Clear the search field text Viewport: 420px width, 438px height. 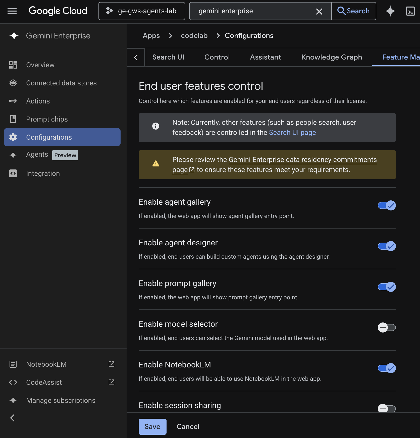(x=319, y=11)
